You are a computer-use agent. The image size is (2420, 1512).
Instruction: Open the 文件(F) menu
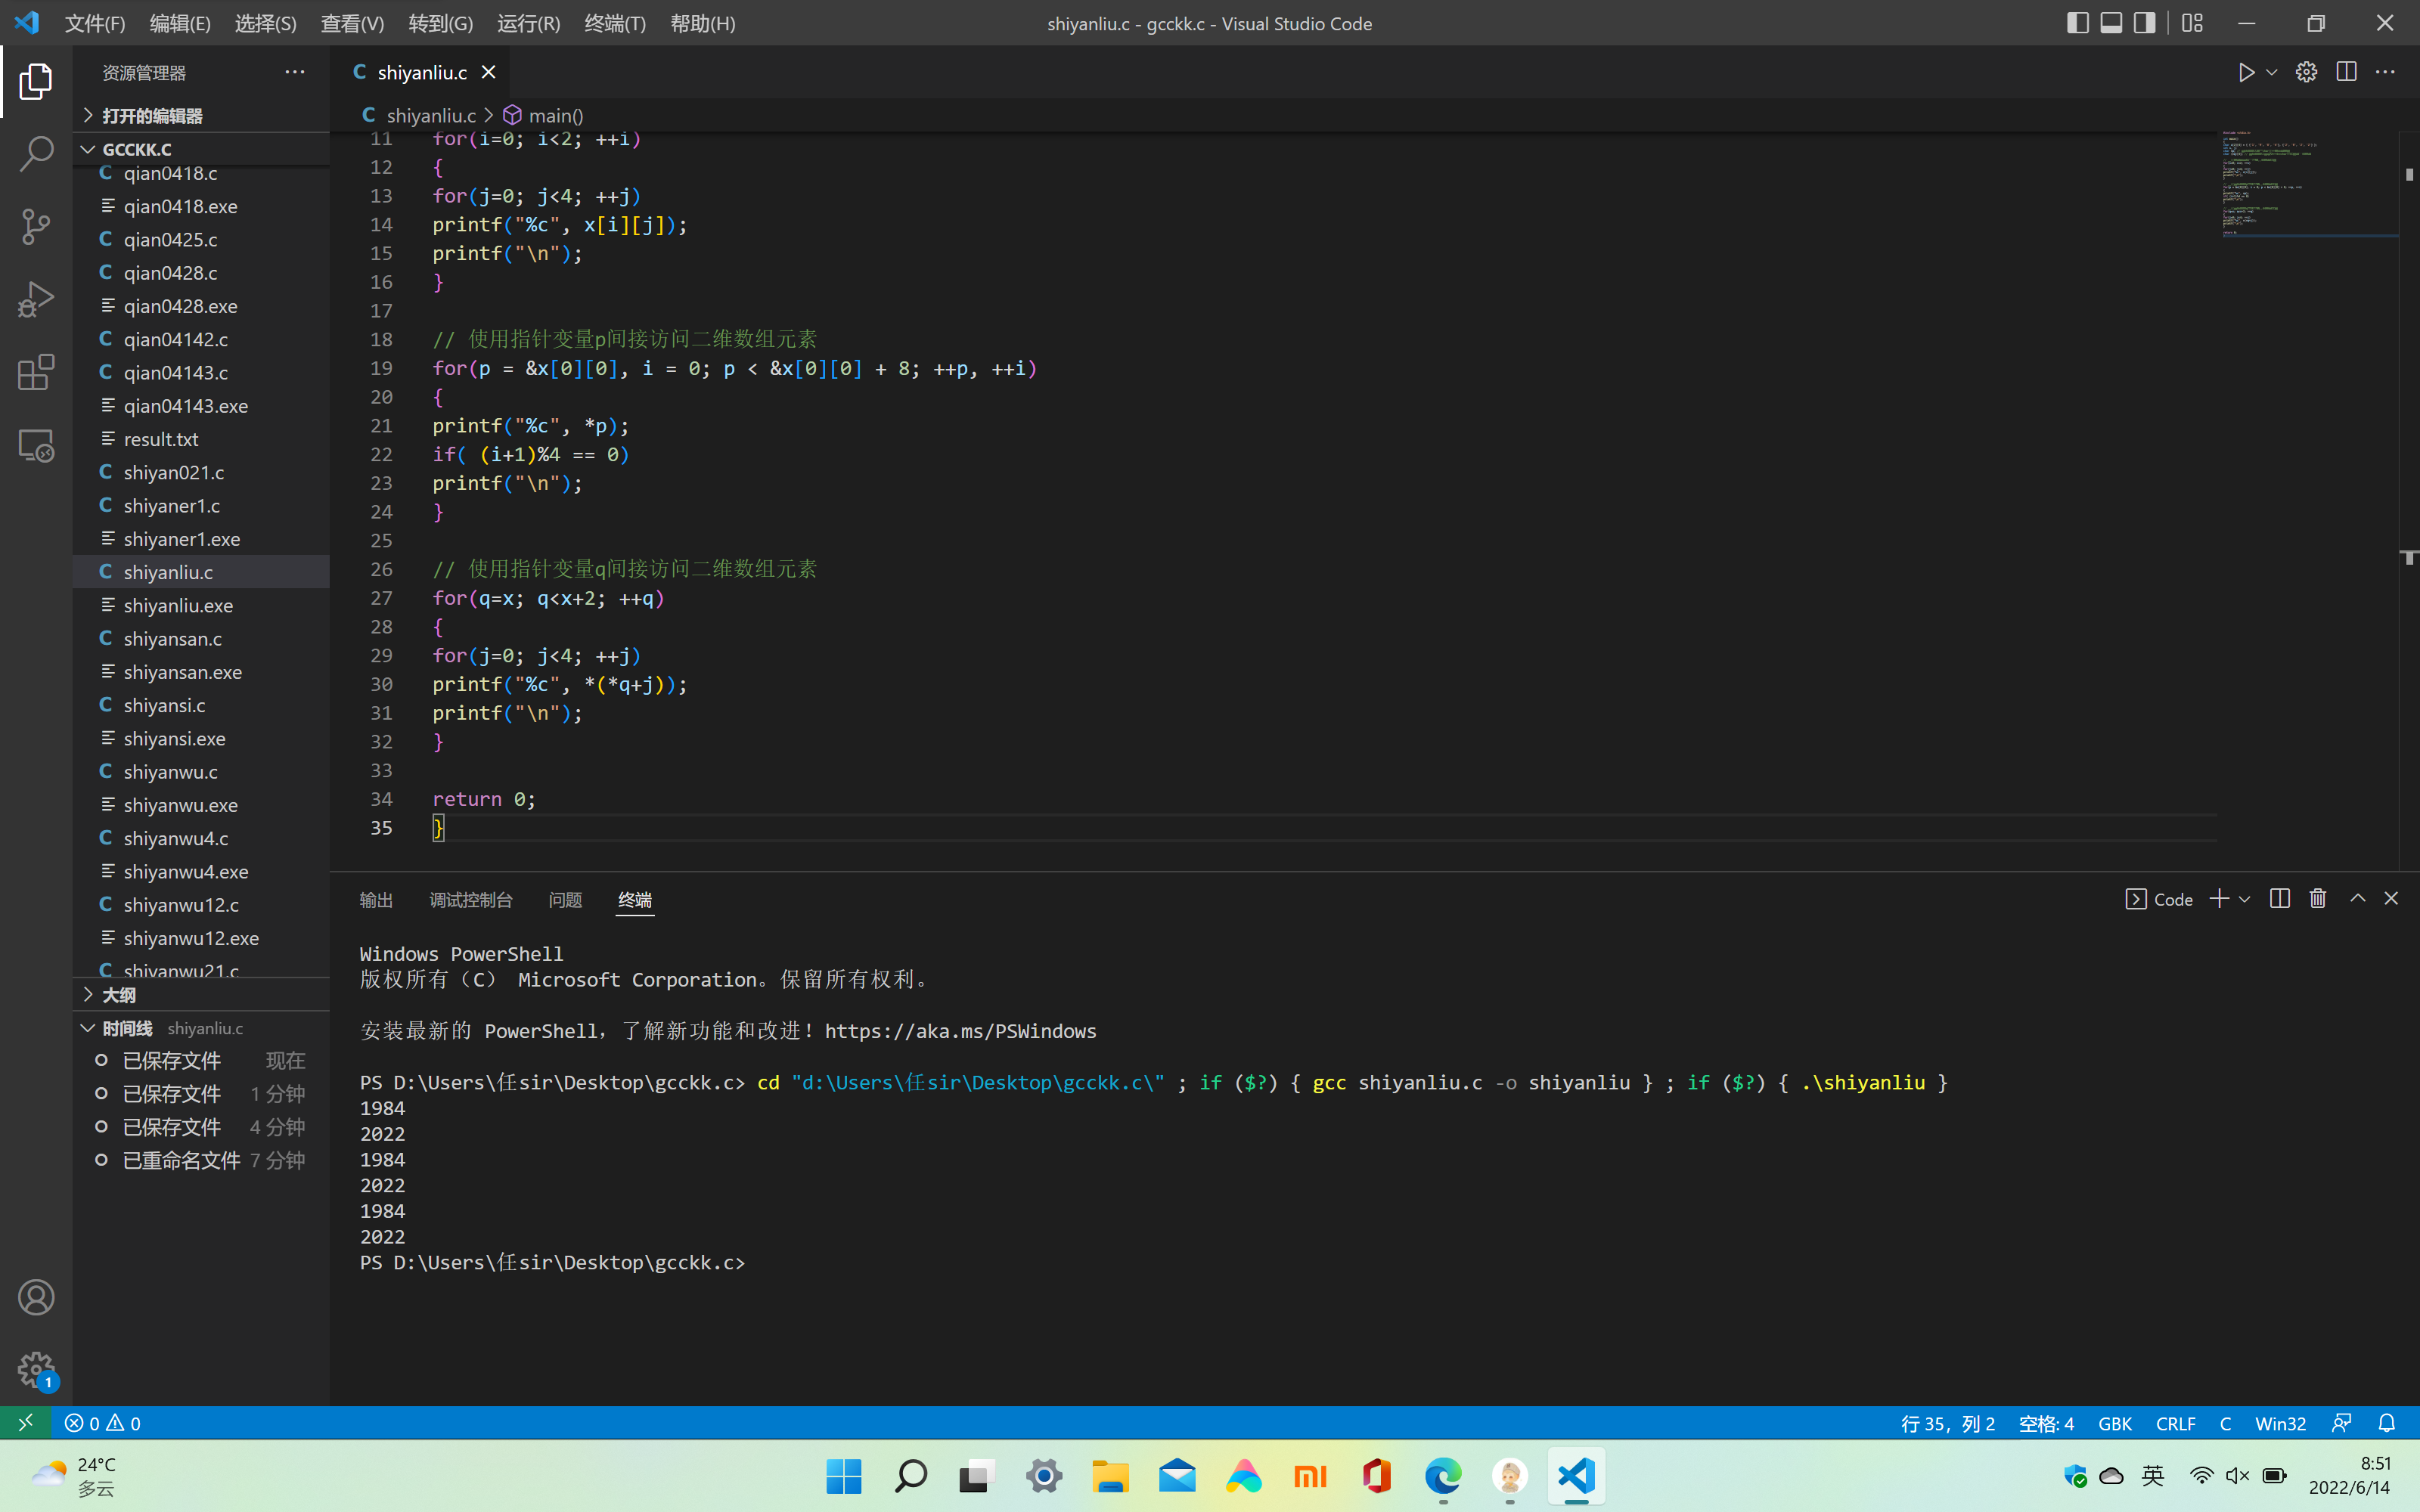(95, 23)
